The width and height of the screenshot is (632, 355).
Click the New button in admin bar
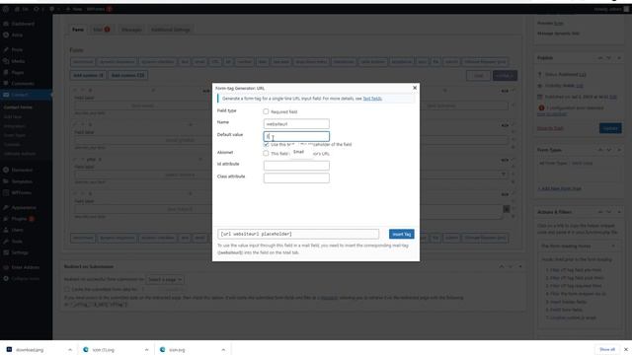(74, 9)
